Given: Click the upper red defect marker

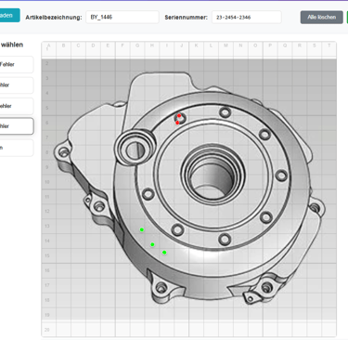Looking at the screenshot, I should (179, 116).
